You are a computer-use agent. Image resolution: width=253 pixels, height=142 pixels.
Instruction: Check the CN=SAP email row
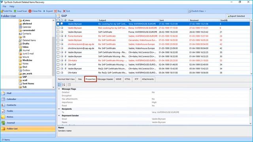click(x=58, y=65)
